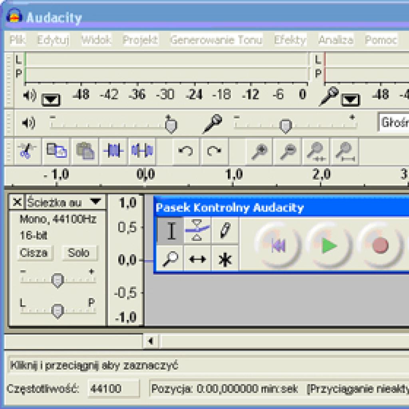Click the Zoom Out magnifier icon

point(288,151)
